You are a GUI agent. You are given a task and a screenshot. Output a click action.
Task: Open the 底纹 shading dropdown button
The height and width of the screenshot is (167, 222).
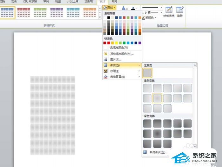109,8
